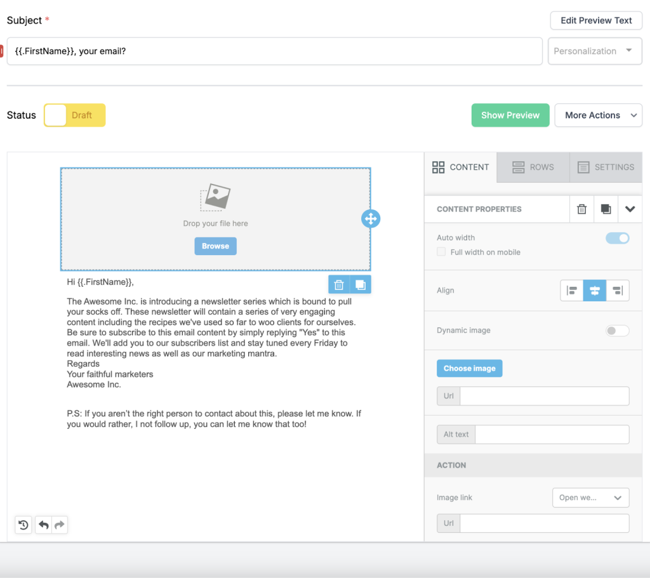The height and width of the screenshot is (578, 650).
Task: Click the Show Preview button
Action: click(x=510, y=115)
